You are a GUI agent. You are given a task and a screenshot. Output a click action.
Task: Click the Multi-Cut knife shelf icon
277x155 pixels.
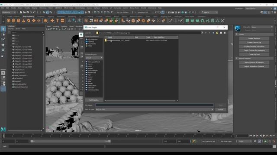pos(170,21)
